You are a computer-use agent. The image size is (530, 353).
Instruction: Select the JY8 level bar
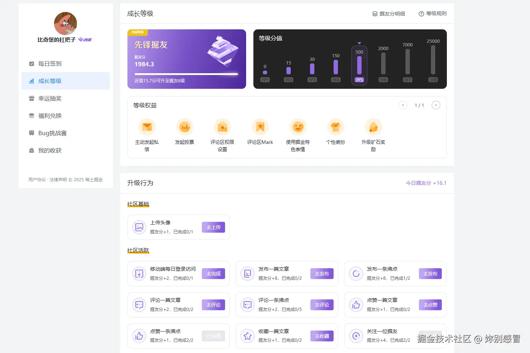[432, 62]
